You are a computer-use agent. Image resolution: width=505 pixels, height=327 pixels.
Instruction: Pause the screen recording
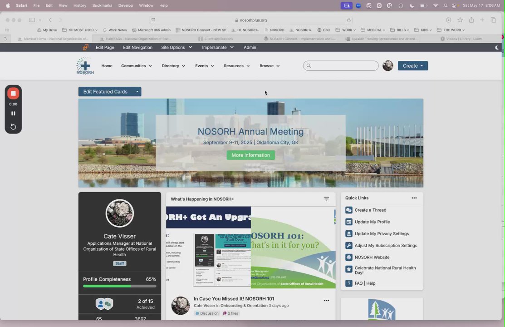coord(13,114)
